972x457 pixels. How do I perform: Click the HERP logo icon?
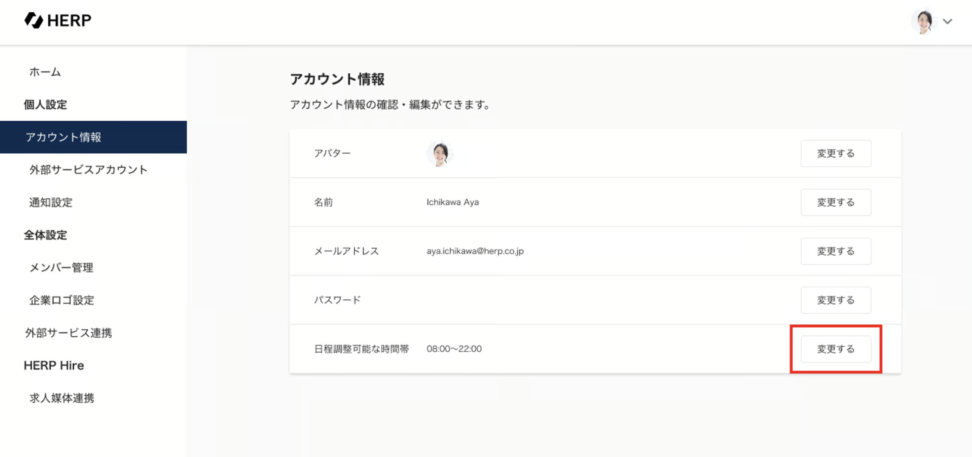coord(34,20)
